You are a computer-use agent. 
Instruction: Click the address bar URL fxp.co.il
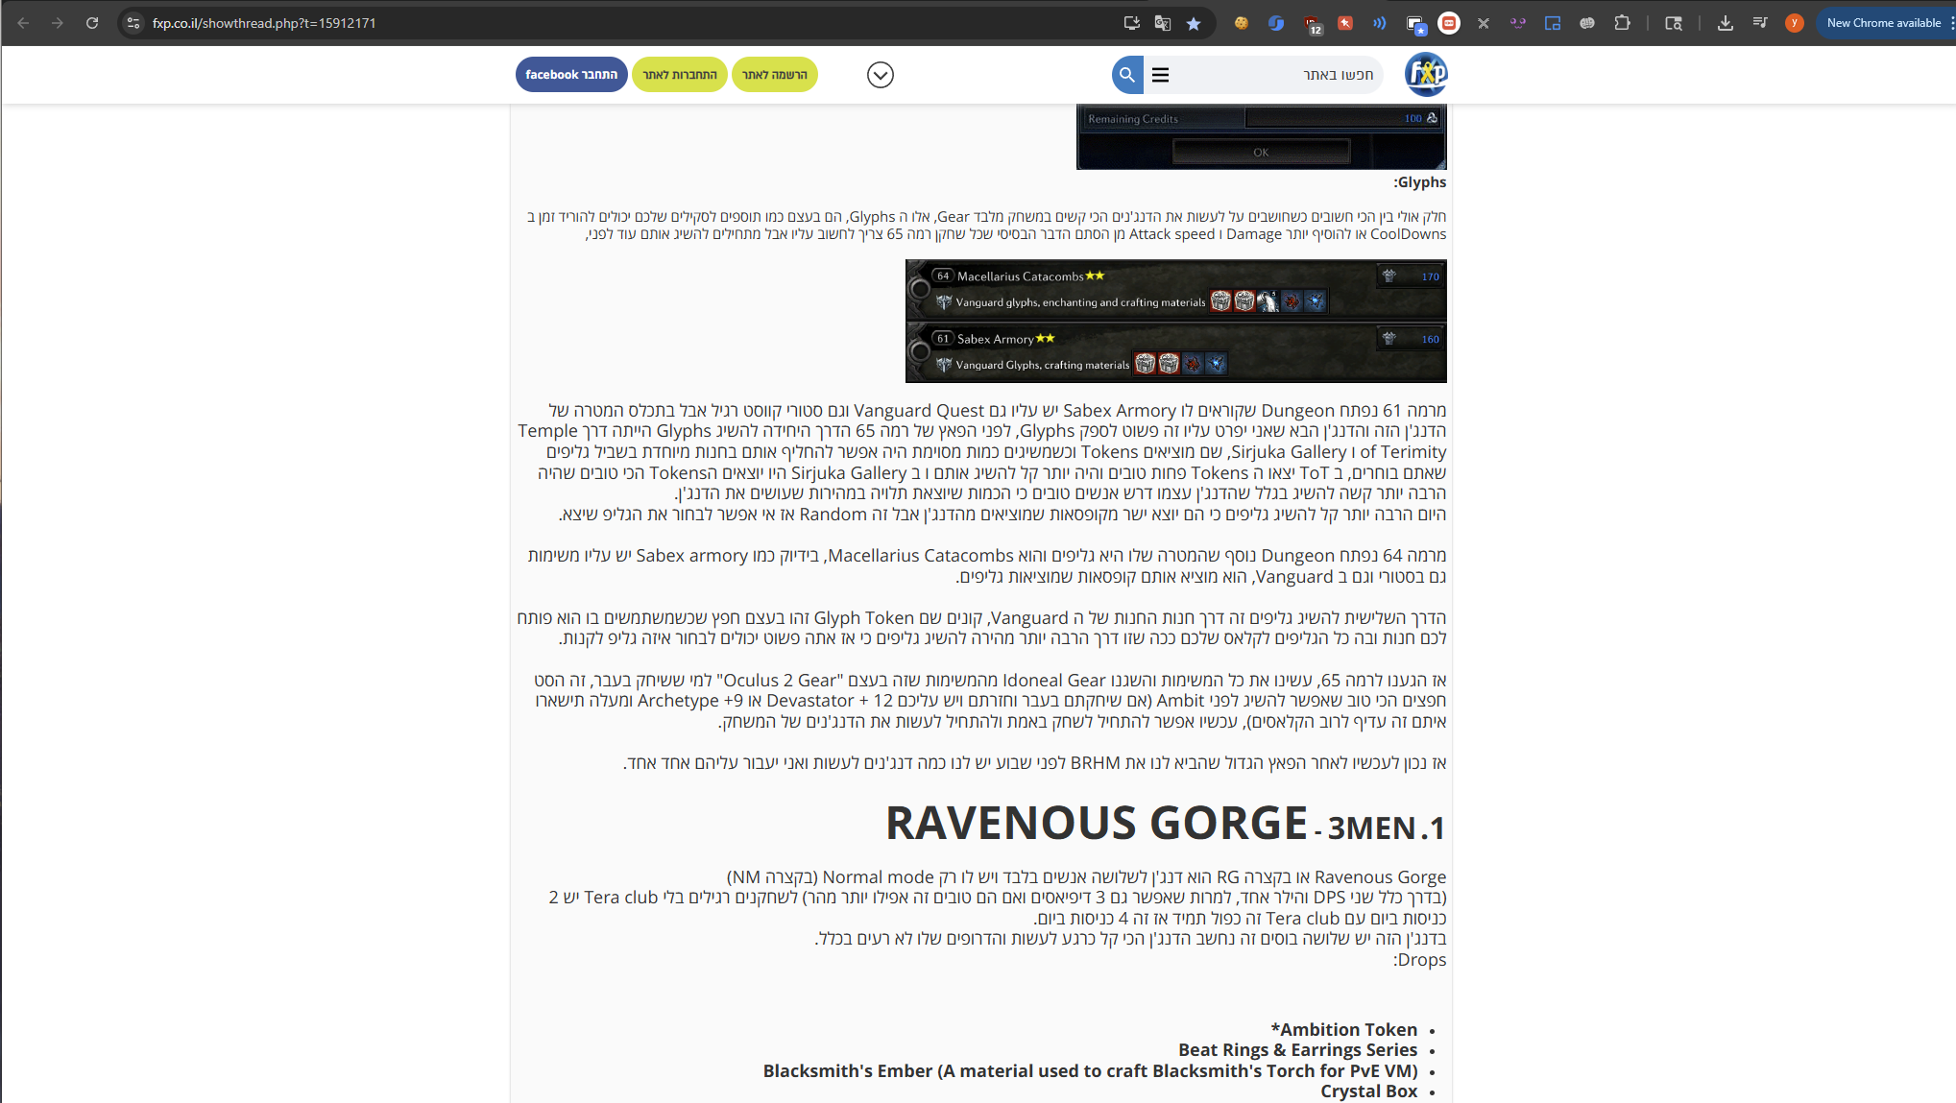(x=264, y=23)
